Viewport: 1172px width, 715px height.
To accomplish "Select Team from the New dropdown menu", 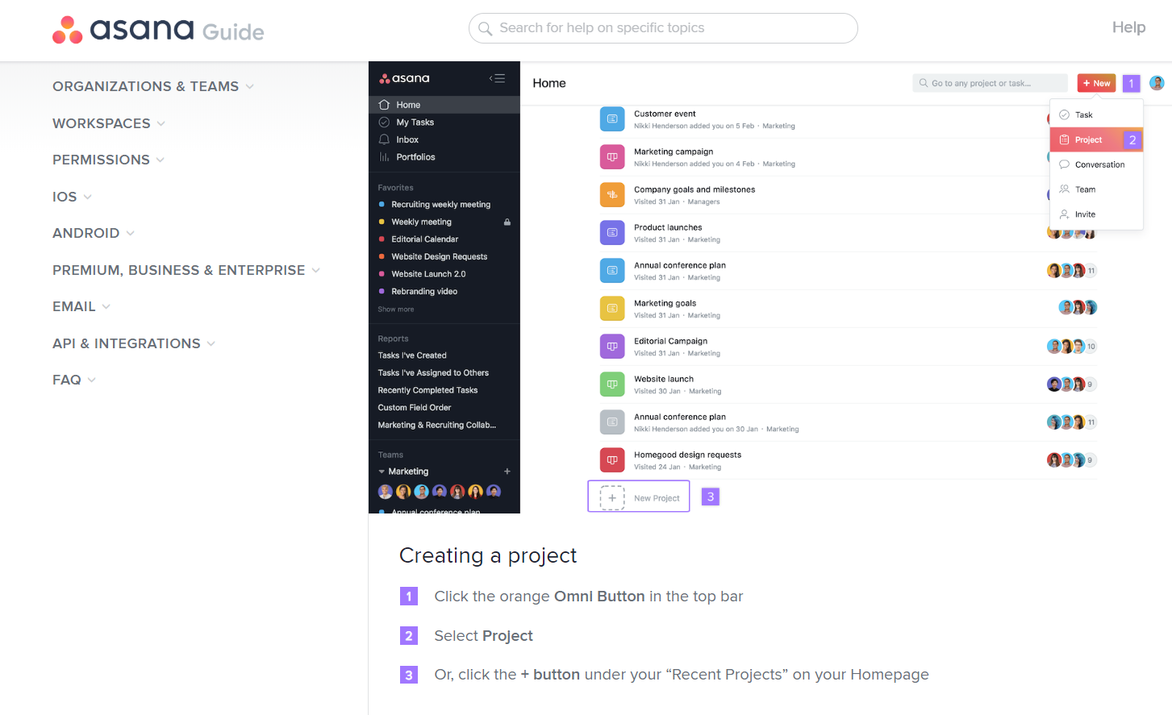I will coord(1096,189).
